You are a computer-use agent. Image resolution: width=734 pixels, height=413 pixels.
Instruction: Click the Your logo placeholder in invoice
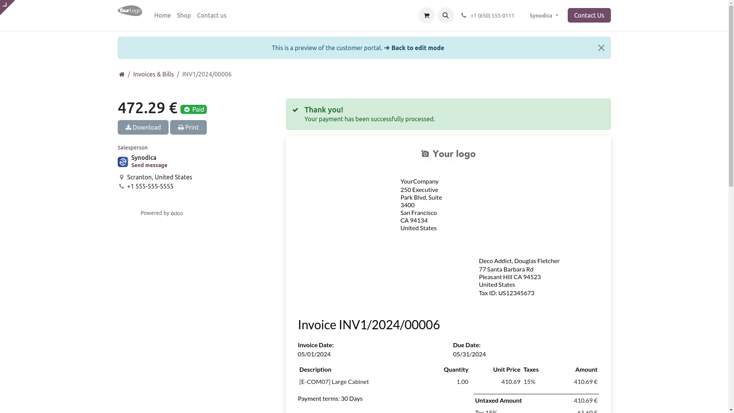(448, 154)
